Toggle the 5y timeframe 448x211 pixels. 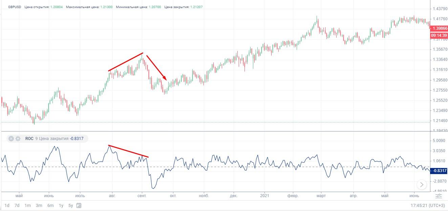coord(71,205)
